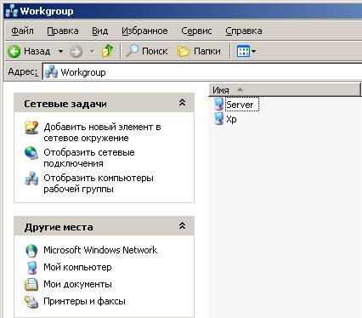Click the Принтеры и факсы printer icon
The image size is (362, 318).
pyautogui.click(x=31, y=302)
